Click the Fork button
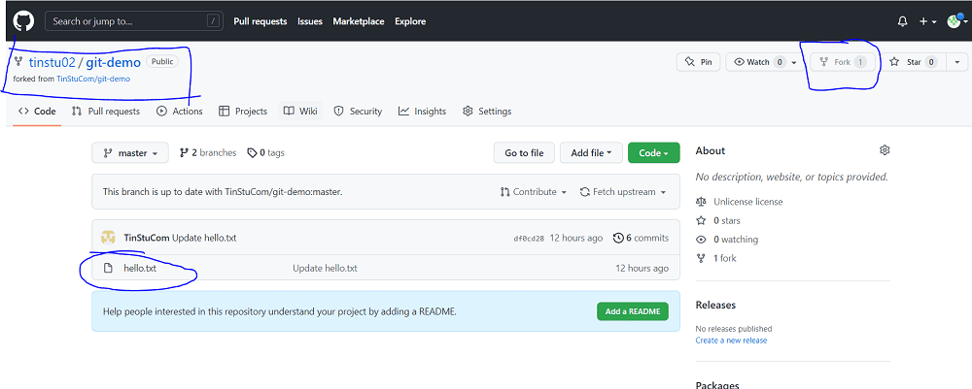This screenshot has height=389, width=972. coord(843,62)
